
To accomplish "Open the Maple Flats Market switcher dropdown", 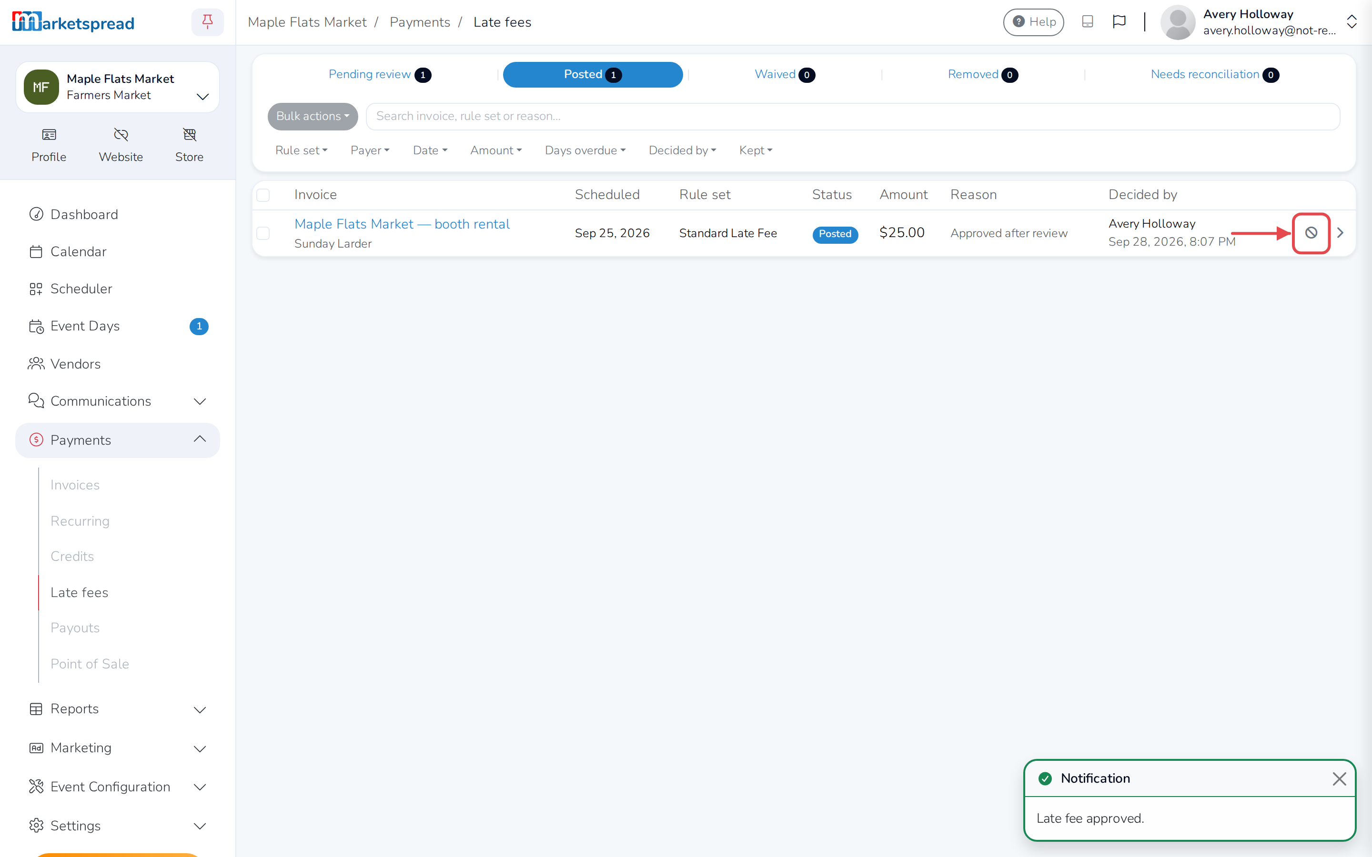I will point(117,87).
